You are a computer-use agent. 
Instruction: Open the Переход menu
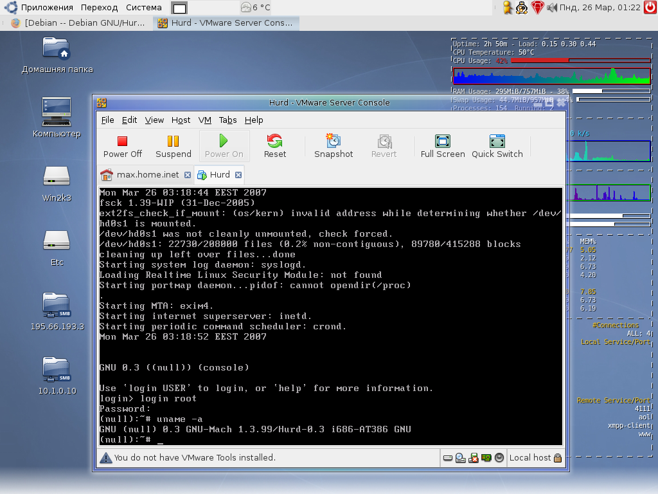pos(100,8)
